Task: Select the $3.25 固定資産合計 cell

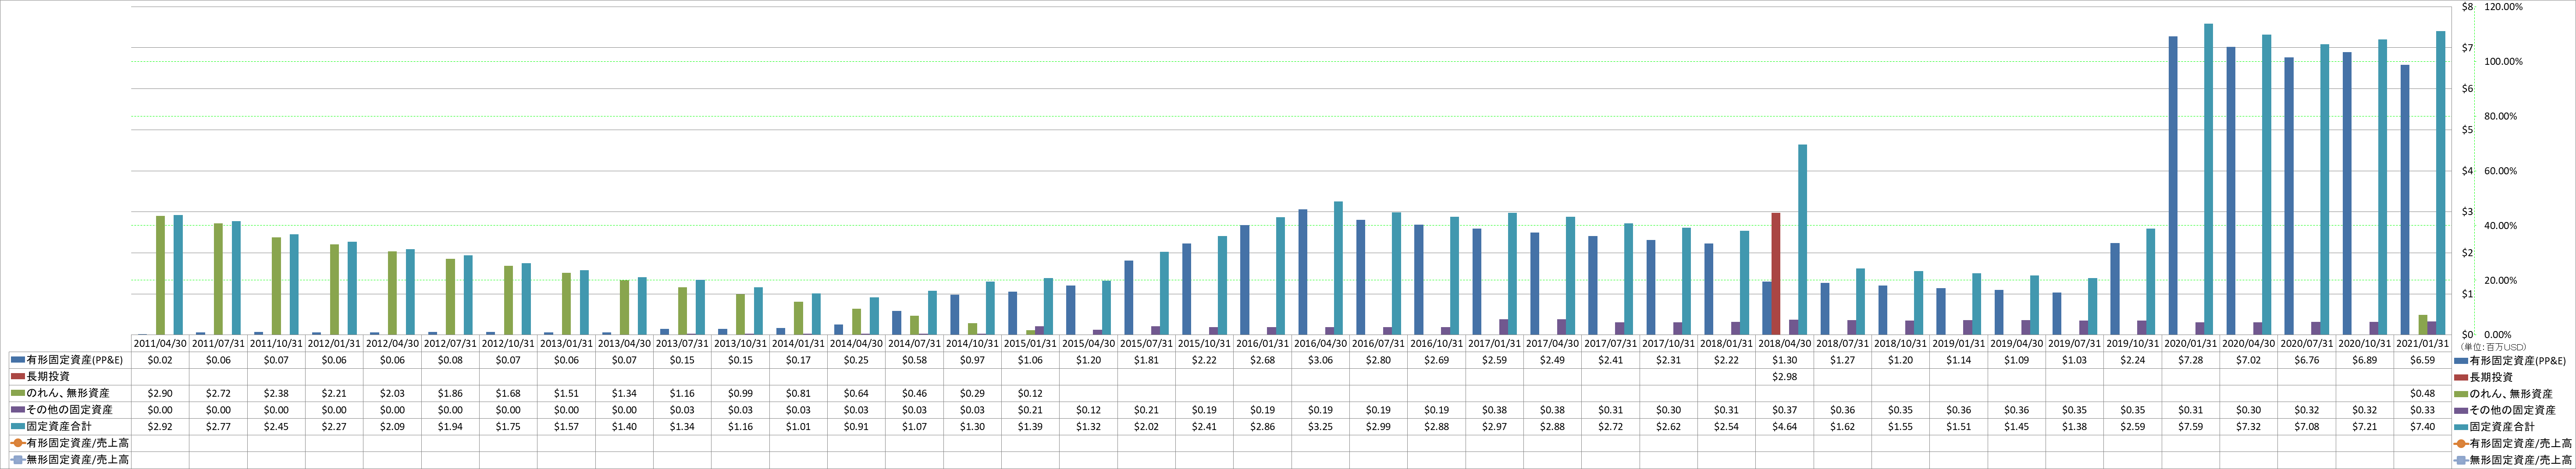Action: coord(1321,427)
